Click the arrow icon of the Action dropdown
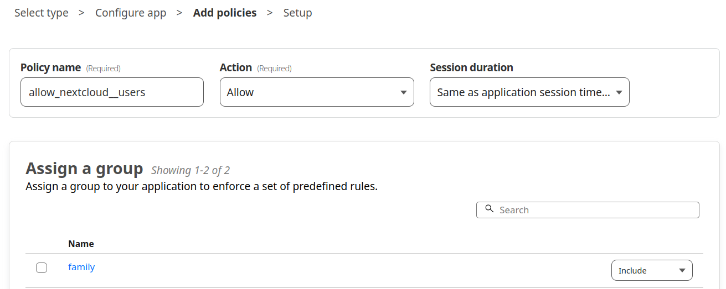 (x=404, y=92)
